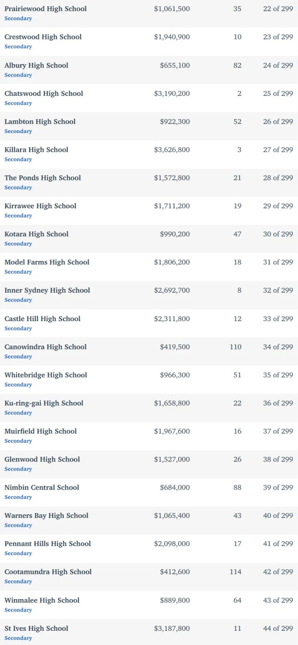Click the Chatswood High School entry
Screen dimensions: 298x645
pos(44,93)
